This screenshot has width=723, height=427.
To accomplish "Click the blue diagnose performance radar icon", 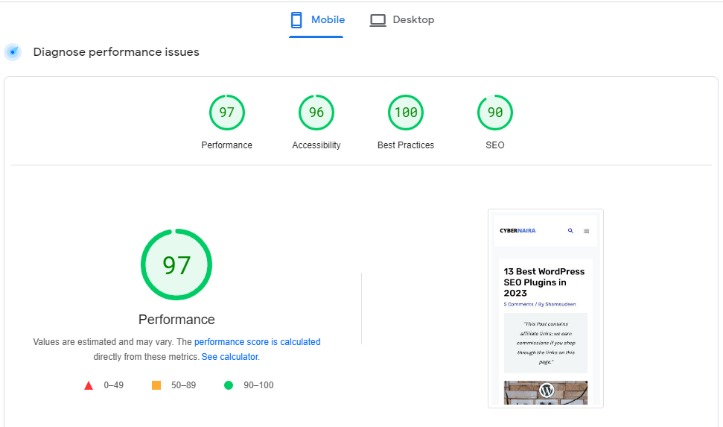I will pyautogui.click(x=13, y=52).
